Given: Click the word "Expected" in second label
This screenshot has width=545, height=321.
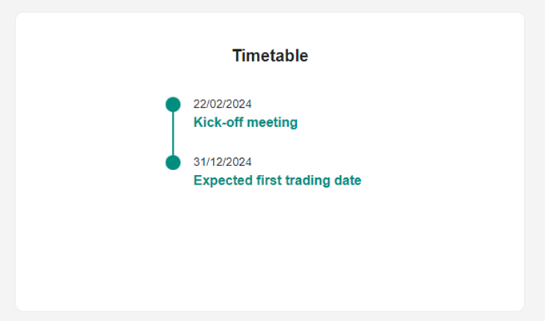Looking at the screenshot, I should pos(223,180).
